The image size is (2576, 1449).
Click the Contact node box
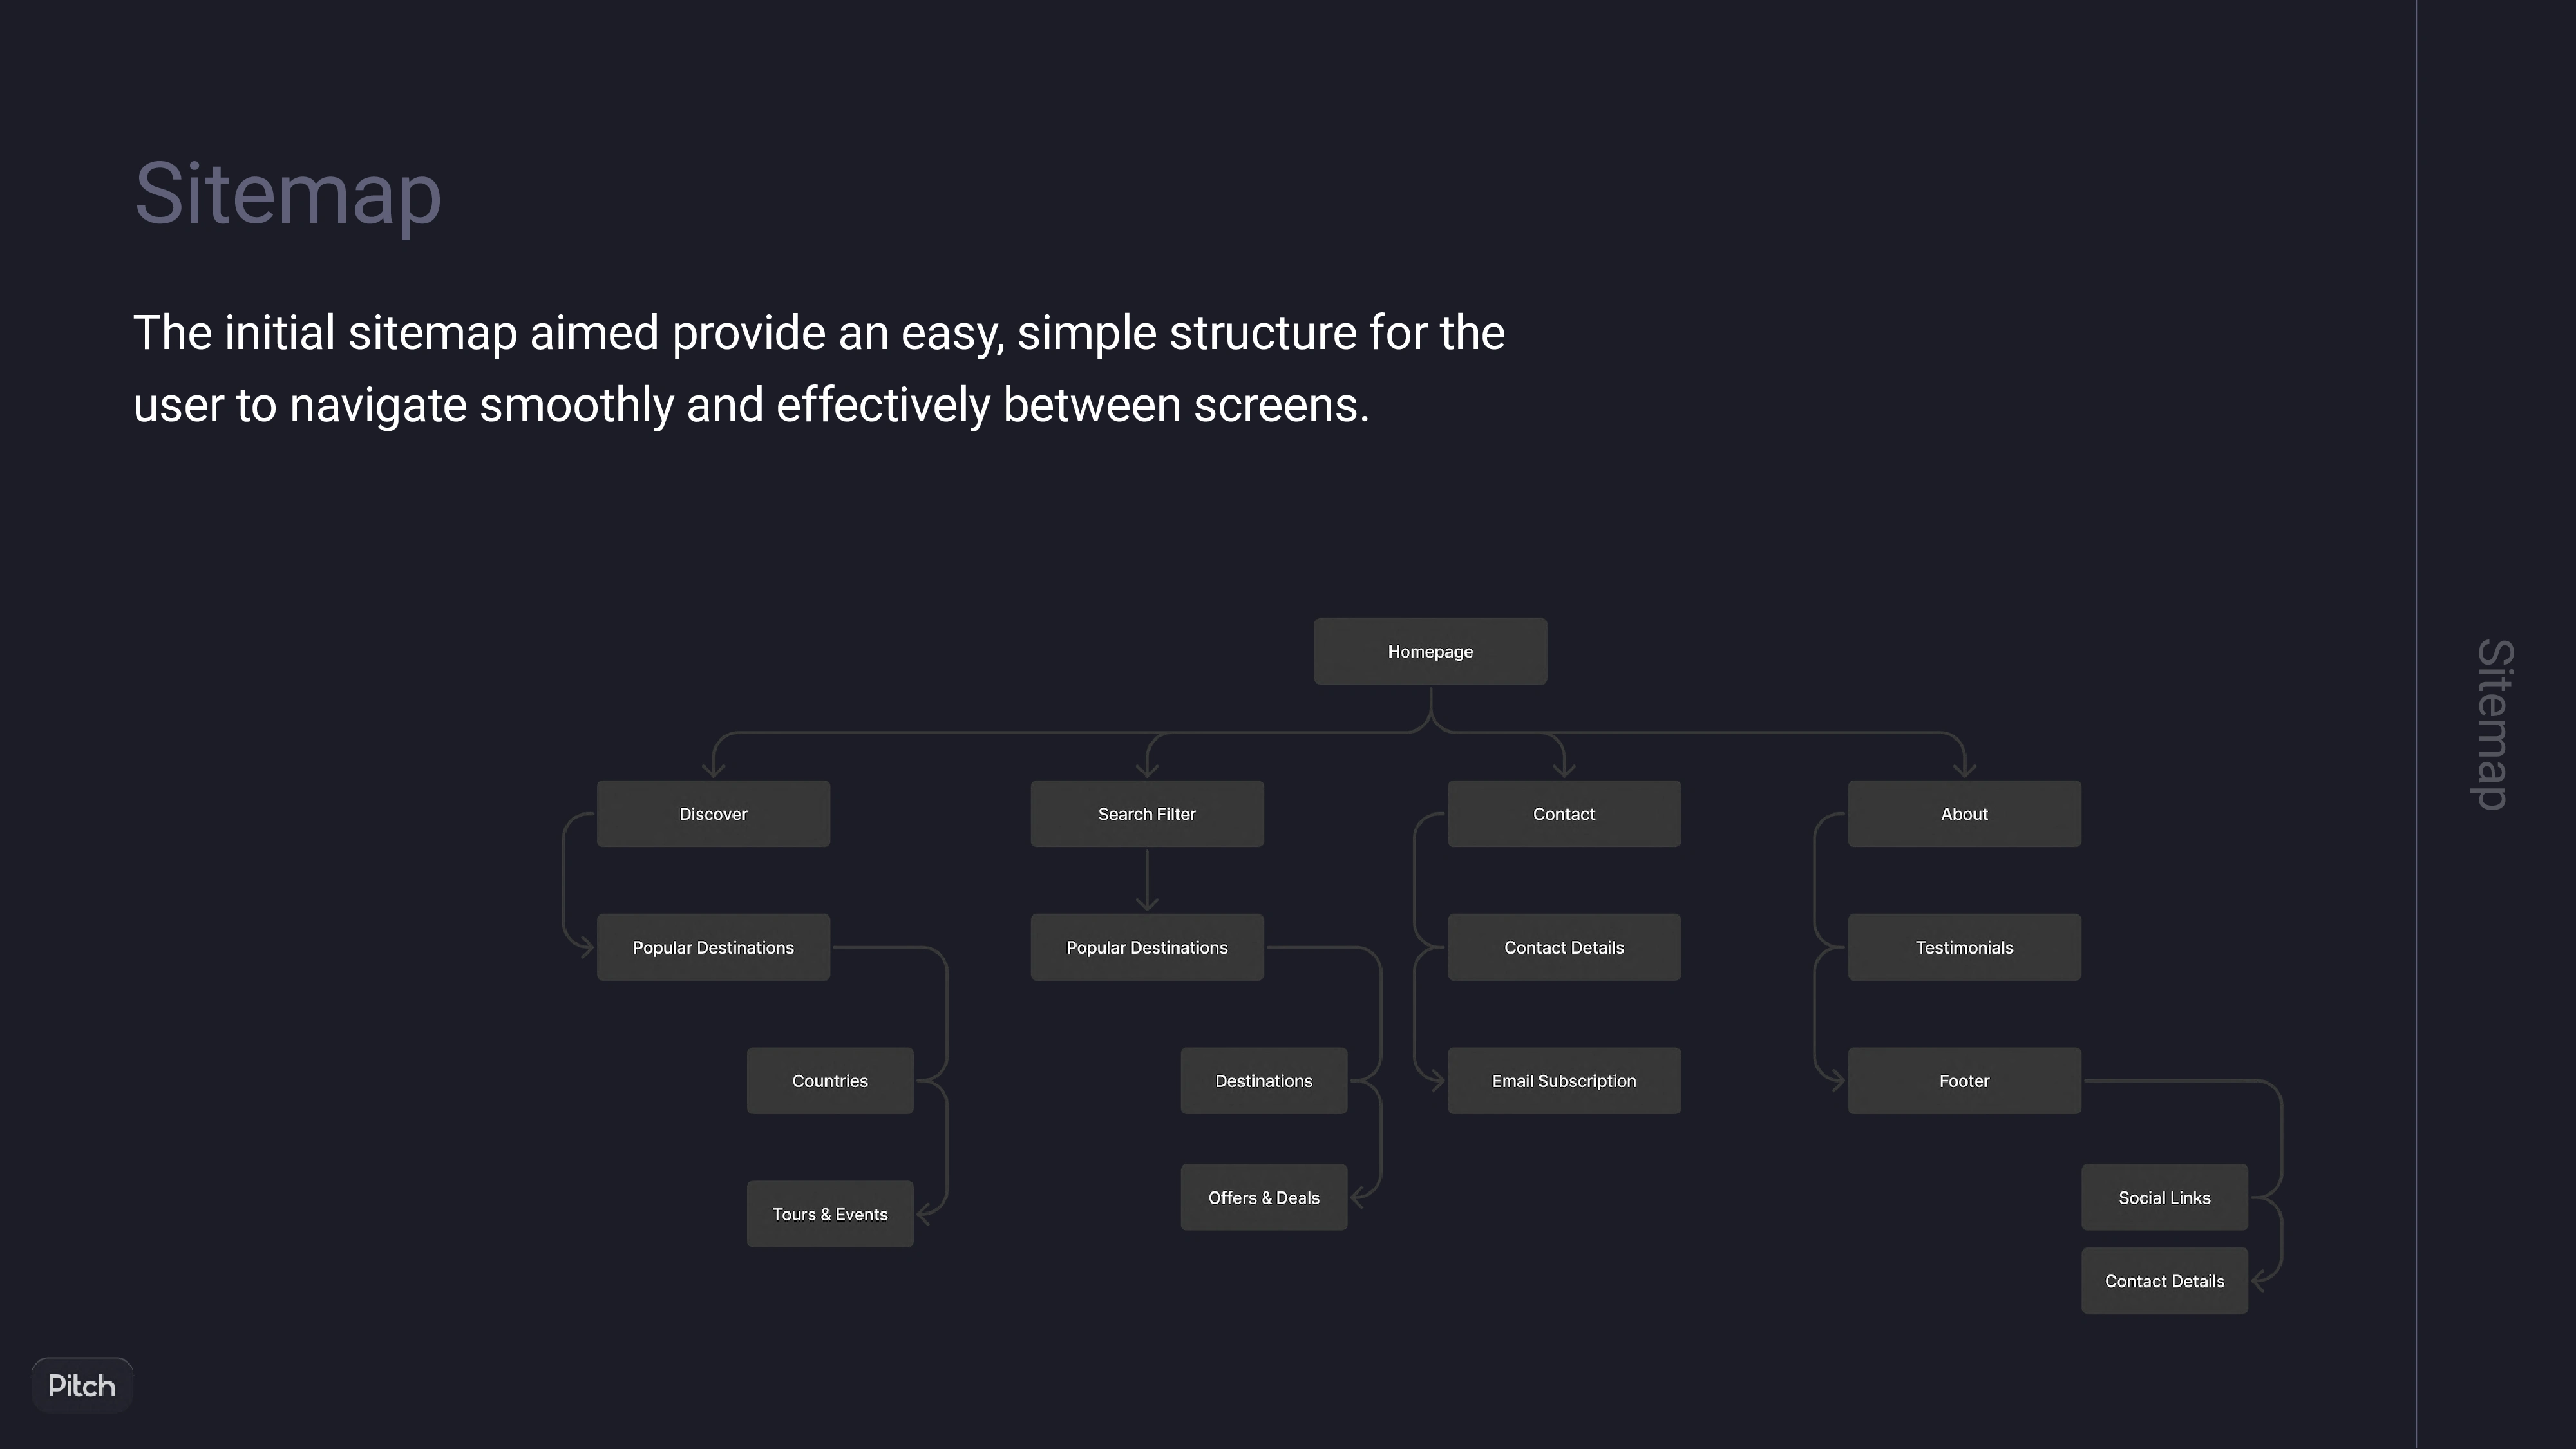coord(1564,814)
